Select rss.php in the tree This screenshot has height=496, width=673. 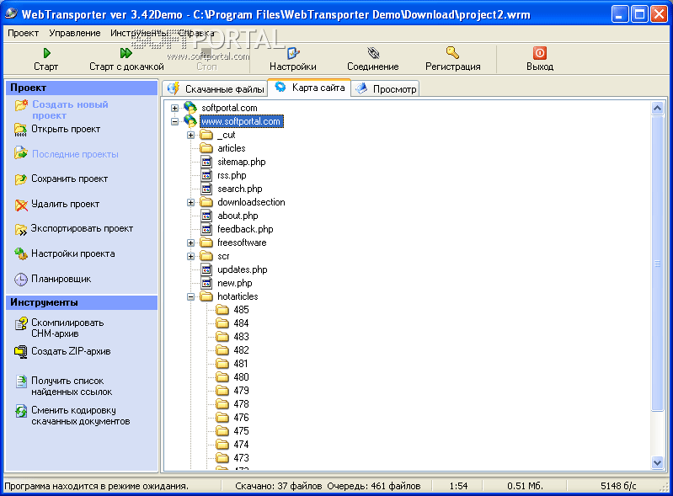[232, 175]
